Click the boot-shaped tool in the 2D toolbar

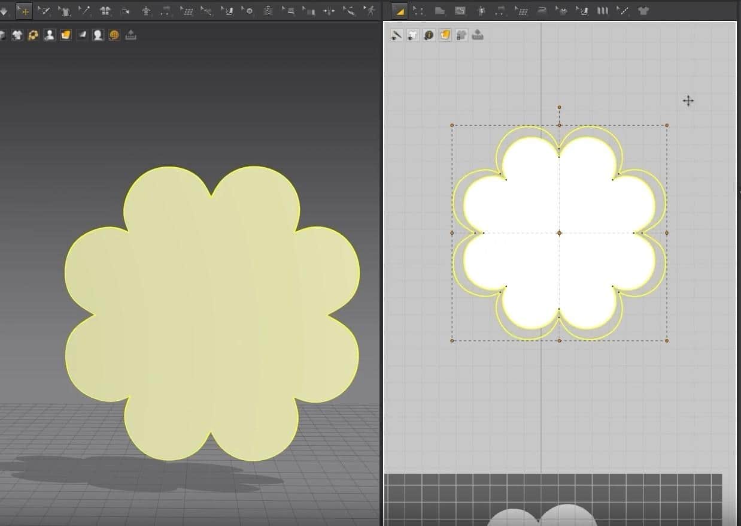pyautogui.click(x=582, y=11)
